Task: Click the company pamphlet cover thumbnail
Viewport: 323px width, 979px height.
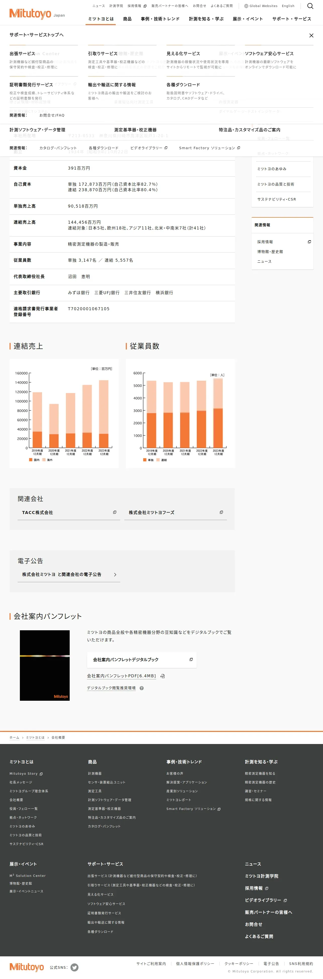Action: coord(45,665)
